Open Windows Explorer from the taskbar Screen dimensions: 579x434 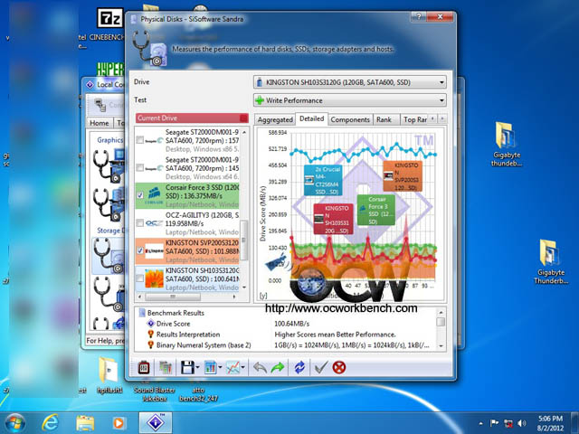[85, 423]
